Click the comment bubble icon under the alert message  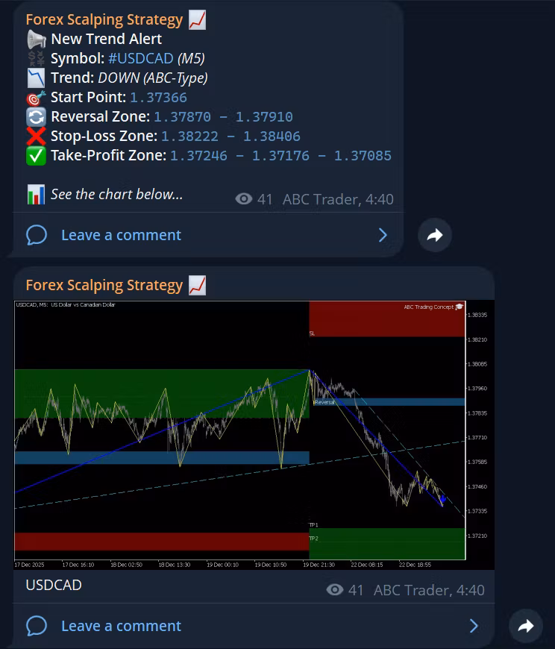tap(37, 235)
